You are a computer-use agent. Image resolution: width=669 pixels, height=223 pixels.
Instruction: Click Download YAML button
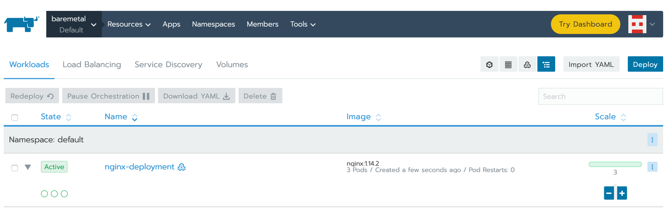coord(196,96)
